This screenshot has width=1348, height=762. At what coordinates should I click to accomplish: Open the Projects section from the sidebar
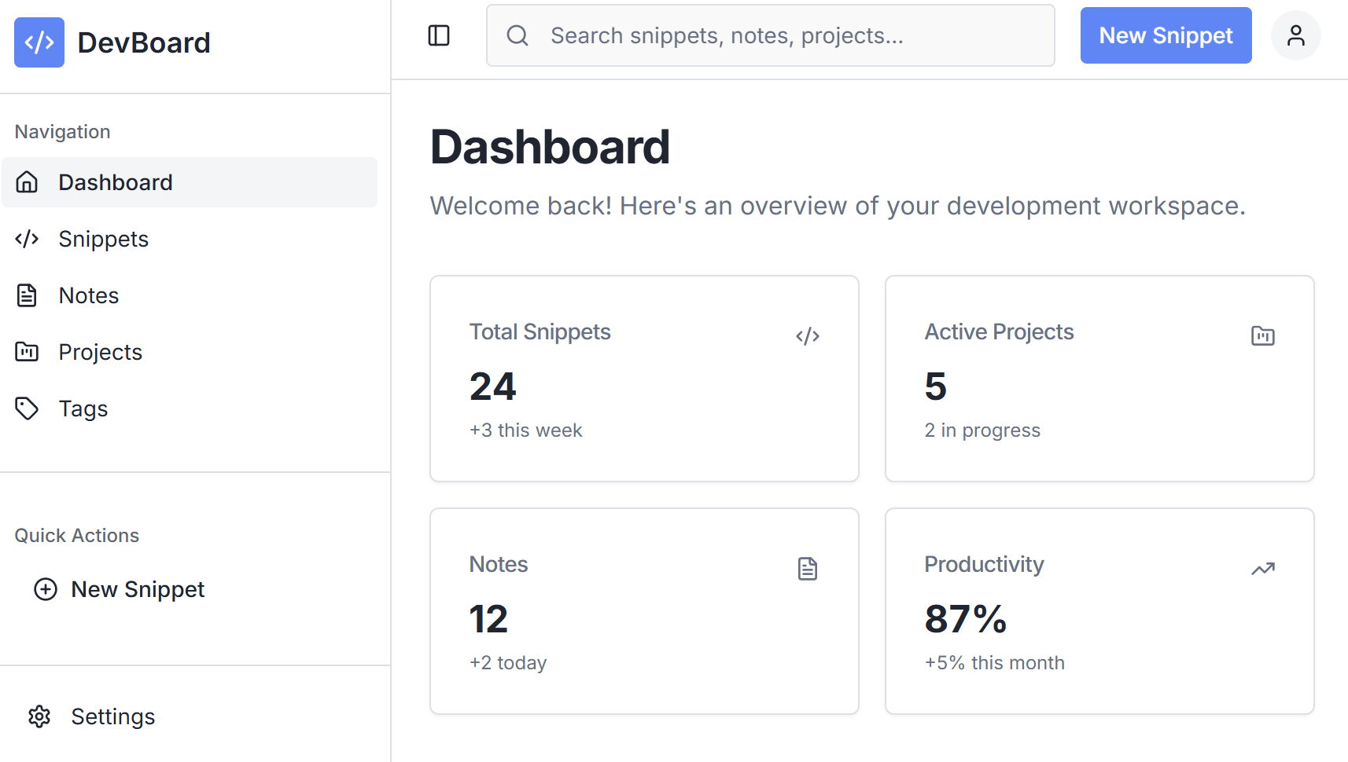tap(100, 352)
